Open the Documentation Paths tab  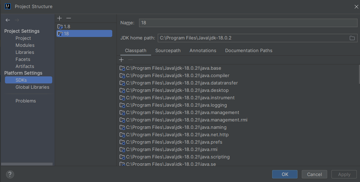(249, 51)
